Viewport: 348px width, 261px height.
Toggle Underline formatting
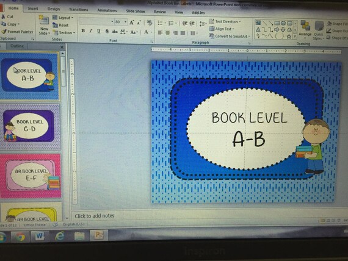(x=99, y=31)
